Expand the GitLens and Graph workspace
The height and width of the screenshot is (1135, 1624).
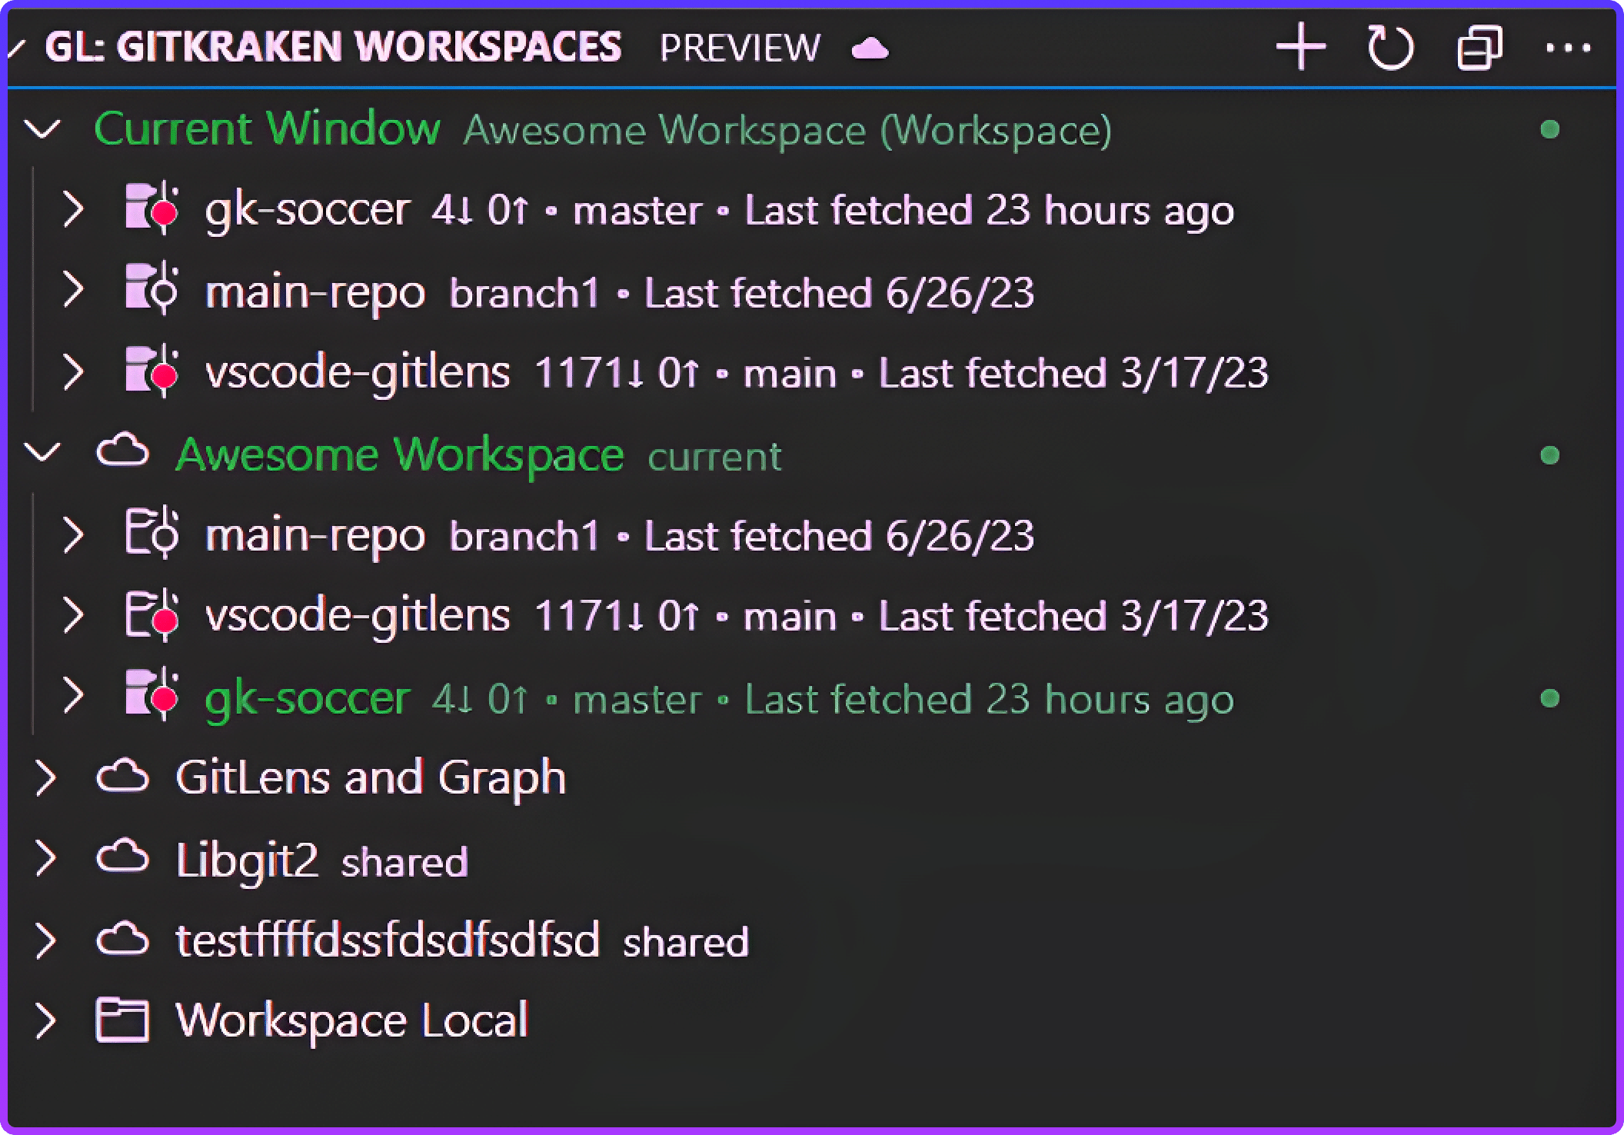[x=46, y=777]
